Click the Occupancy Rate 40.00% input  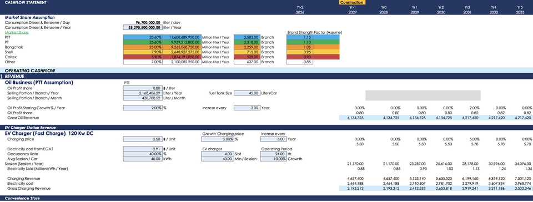(143, 154)
